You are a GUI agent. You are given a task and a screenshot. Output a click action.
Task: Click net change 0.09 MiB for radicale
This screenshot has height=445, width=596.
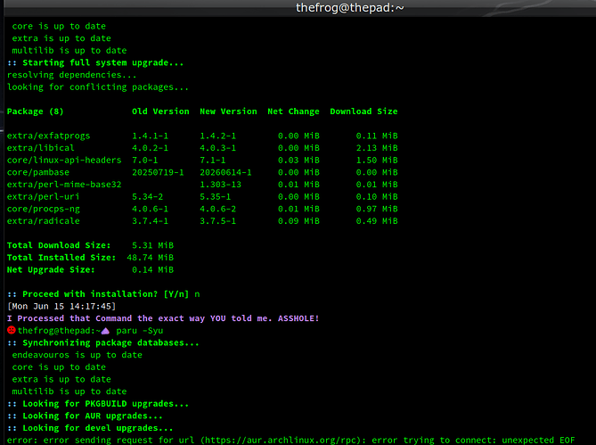298,221
